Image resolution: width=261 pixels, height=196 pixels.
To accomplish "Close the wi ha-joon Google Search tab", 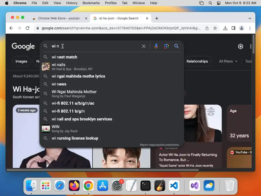I will [x=147, y=18].
